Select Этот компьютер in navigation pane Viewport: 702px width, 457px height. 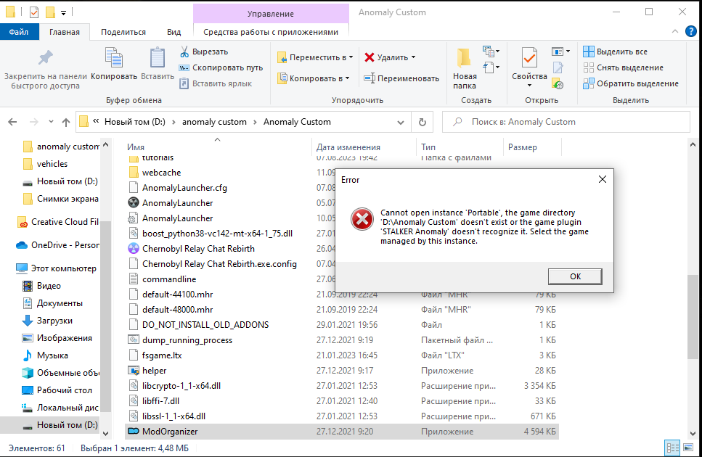[x=57, y=268]
